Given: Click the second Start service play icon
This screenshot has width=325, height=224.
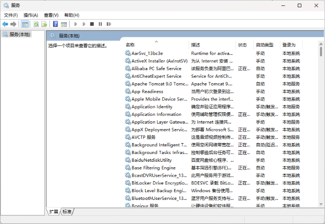Looking at the screenshot, I should (84, 24).
